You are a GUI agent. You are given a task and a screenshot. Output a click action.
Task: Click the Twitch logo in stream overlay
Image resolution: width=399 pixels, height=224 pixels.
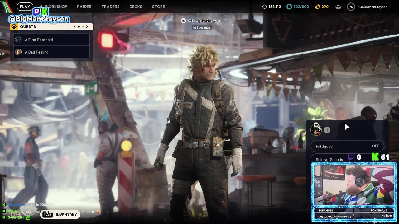click(x=37, y=12)
